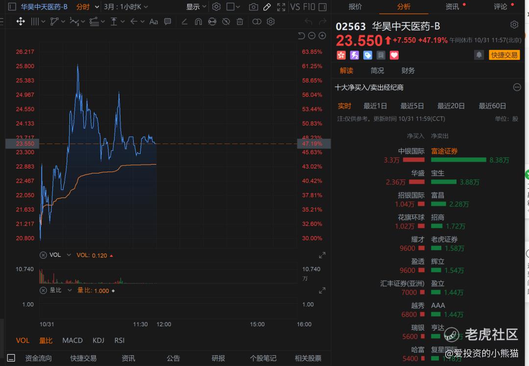The width and height of the screenshot is (529, 366).
Task: Select the 最近1日 broker period option
Action: [x=375, y=106]
